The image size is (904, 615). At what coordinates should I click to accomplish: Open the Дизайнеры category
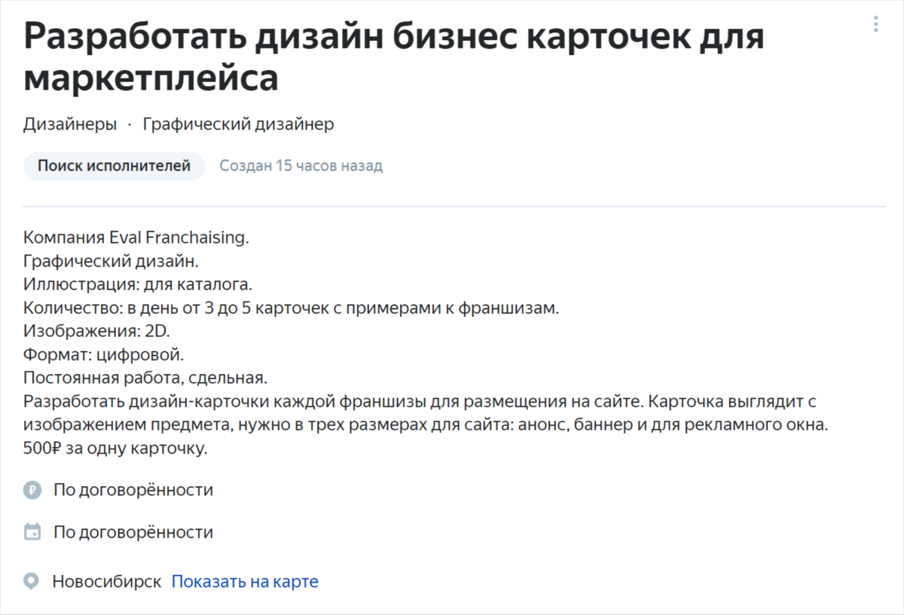pyautogui.click(x=70, y=124)
